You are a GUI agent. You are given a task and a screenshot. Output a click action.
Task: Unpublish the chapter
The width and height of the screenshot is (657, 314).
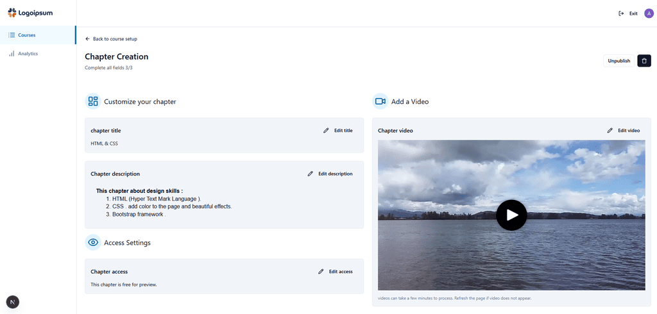[619, 61]
